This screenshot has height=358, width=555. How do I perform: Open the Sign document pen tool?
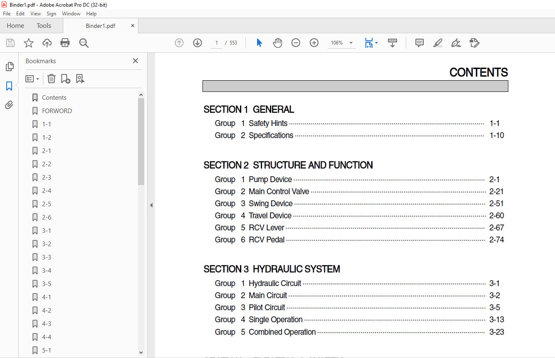pos(456,43)
